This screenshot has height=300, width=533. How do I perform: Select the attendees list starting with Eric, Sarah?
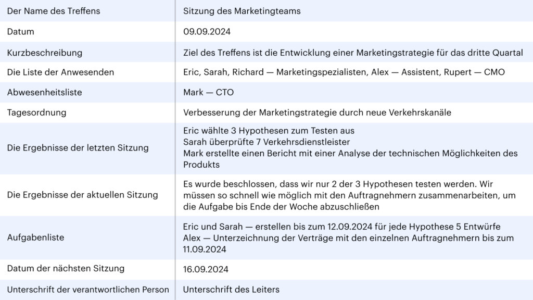tap(344, 72)
